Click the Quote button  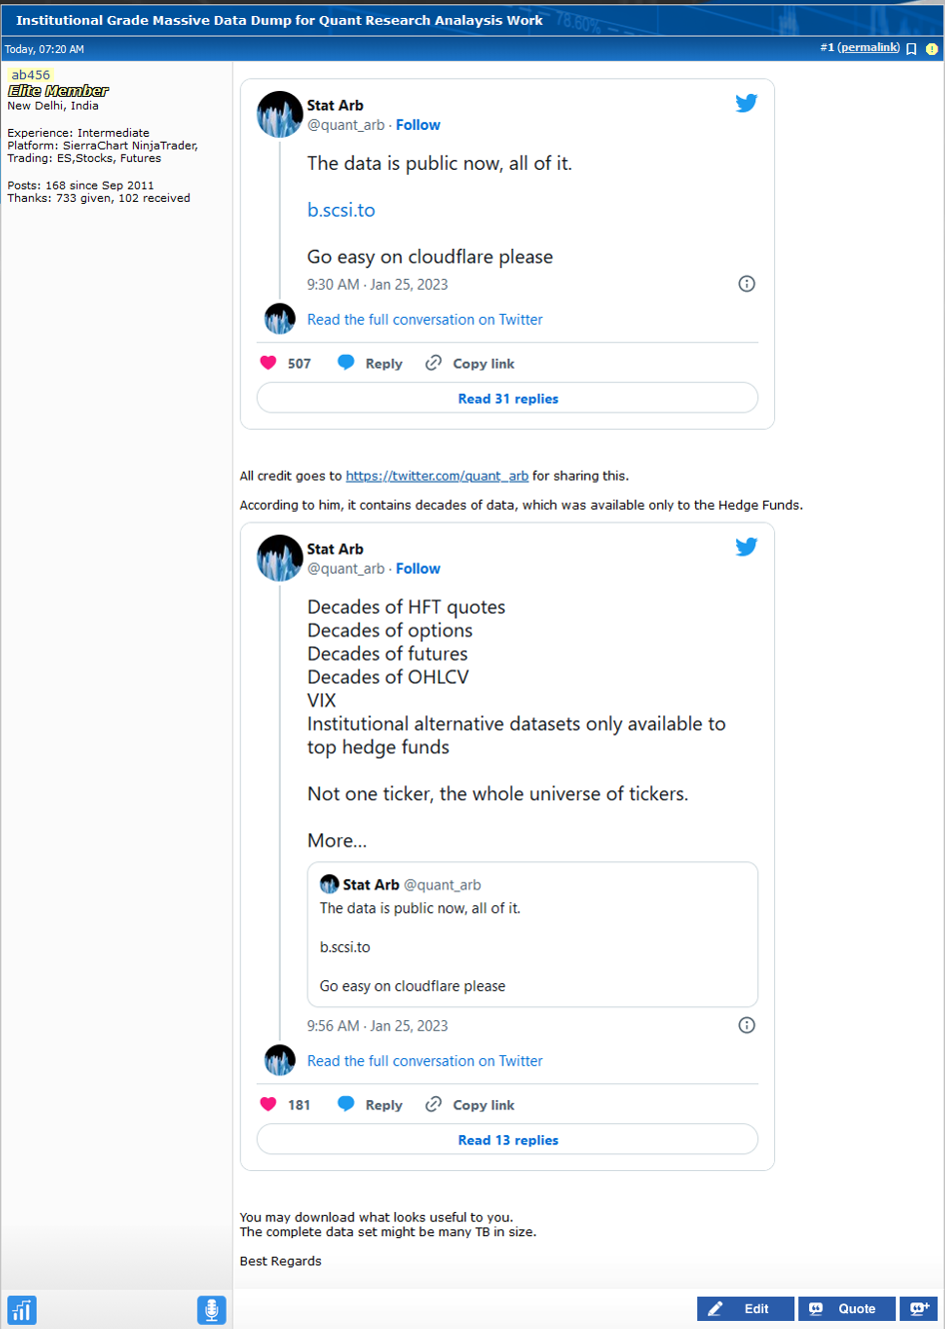pos(846,1309)
